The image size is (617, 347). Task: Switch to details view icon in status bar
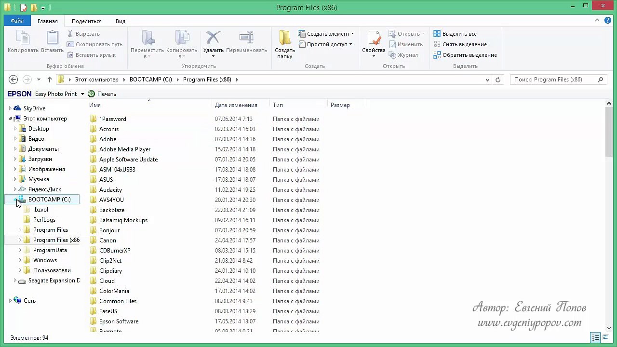point(596,338)
